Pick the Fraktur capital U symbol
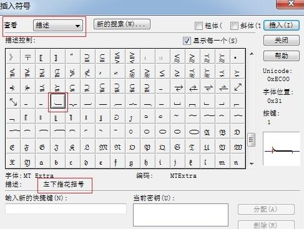The image size is (304, 229). (x=208, y=147)
